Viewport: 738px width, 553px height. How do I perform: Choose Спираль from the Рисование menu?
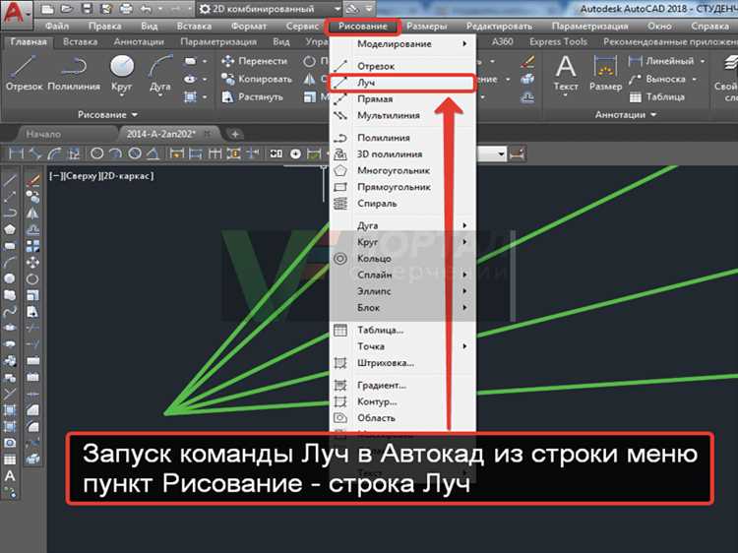point(402,204)
